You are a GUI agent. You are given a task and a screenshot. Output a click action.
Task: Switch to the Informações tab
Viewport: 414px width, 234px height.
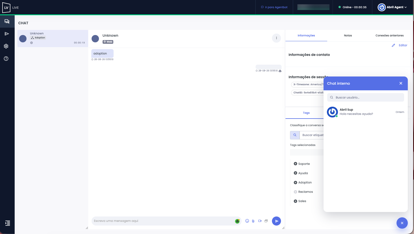(306, 36)
